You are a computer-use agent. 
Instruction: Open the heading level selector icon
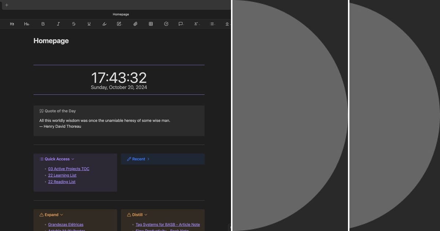pos(26,23)
